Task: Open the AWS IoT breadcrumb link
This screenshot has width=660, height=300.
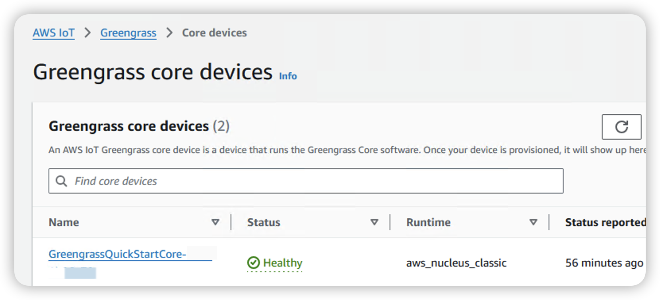Action: [x=54, y=33]
